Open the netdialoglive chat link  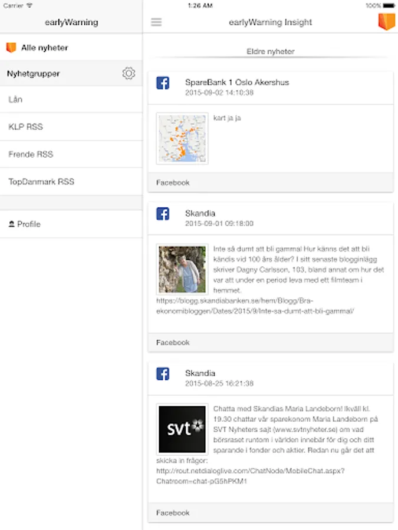pyautogui.click(x=251, y=476)
